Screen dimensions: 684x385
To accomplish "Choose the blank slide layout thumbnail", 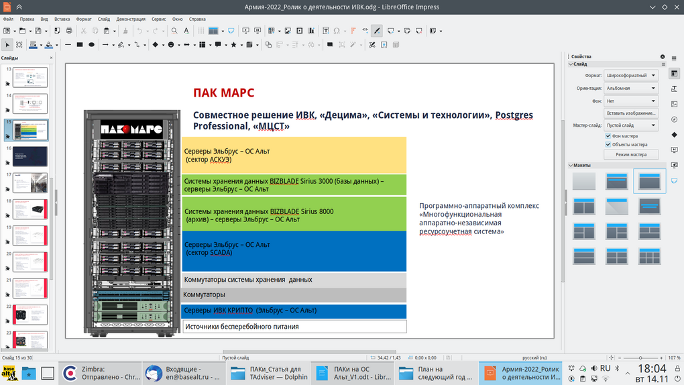I will tap(583, 180).
